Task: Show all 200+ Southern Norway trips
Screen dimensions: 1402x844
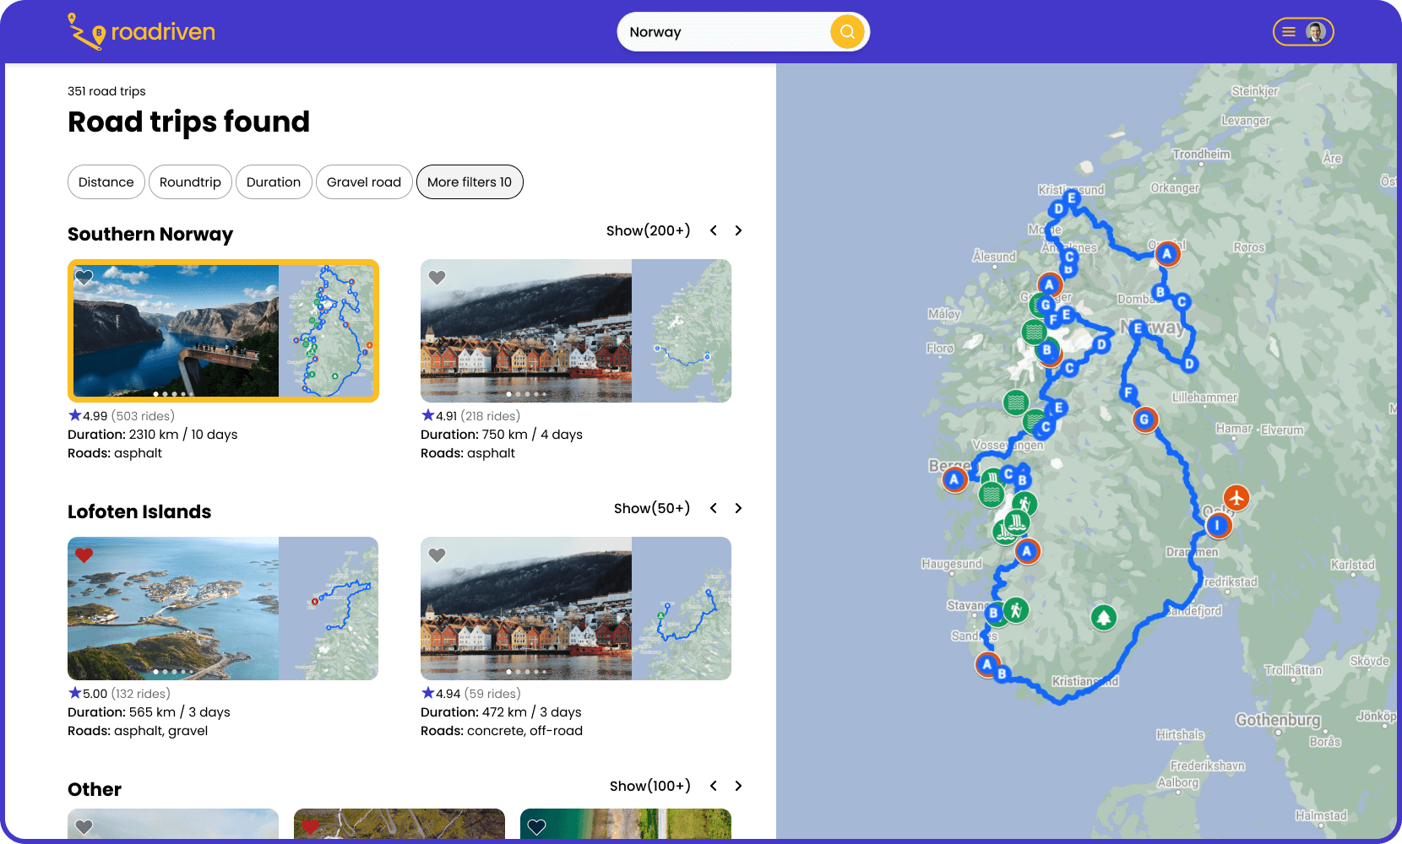Action: pos(648,230)
